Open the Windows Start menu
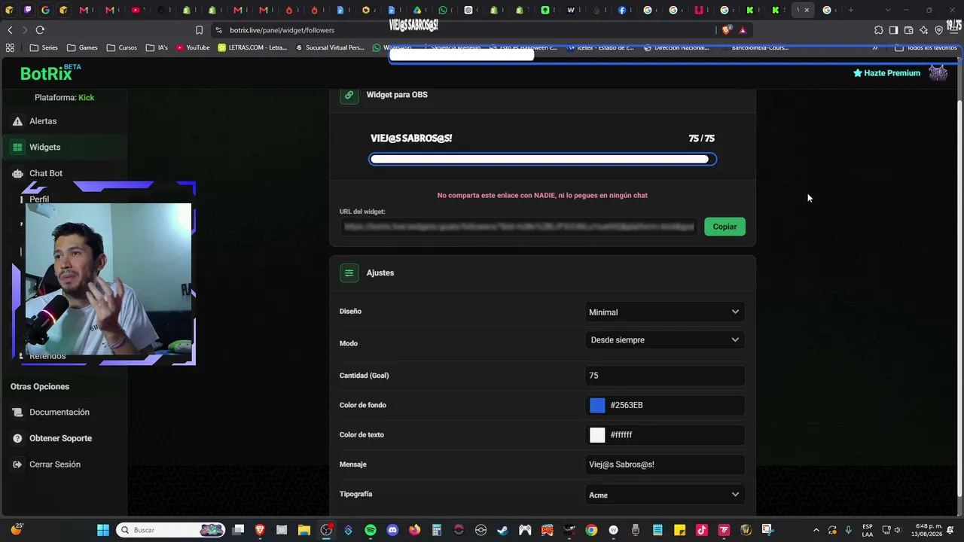964x542 pixels. pyautogui.click(x=103, y=530)
